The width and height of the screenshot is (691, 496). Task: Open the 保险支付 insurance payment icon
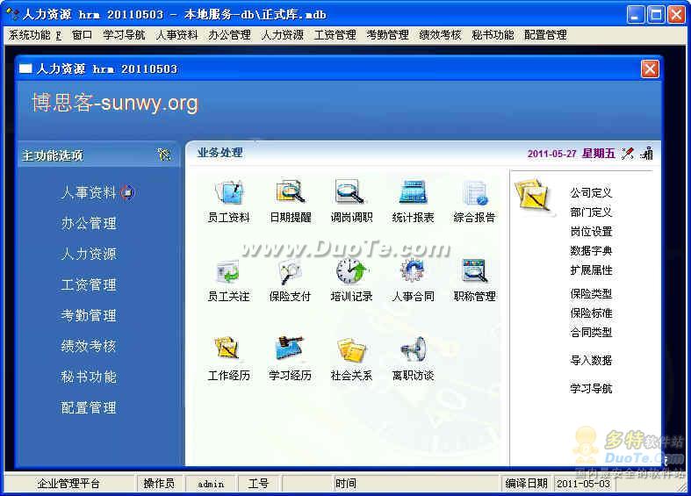[x=291, y=271]
